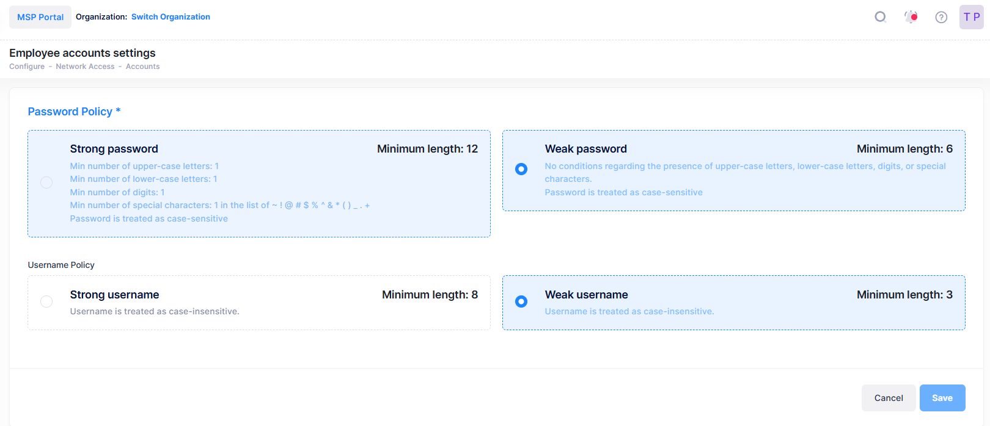Click the Configure breadcrumb item
Viewport: 990px width, 426px height.
pyautogui.click(x=27, y=66)
